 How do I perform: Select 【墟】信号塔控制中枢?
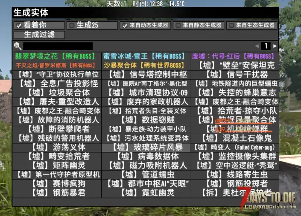pos(147,74)
